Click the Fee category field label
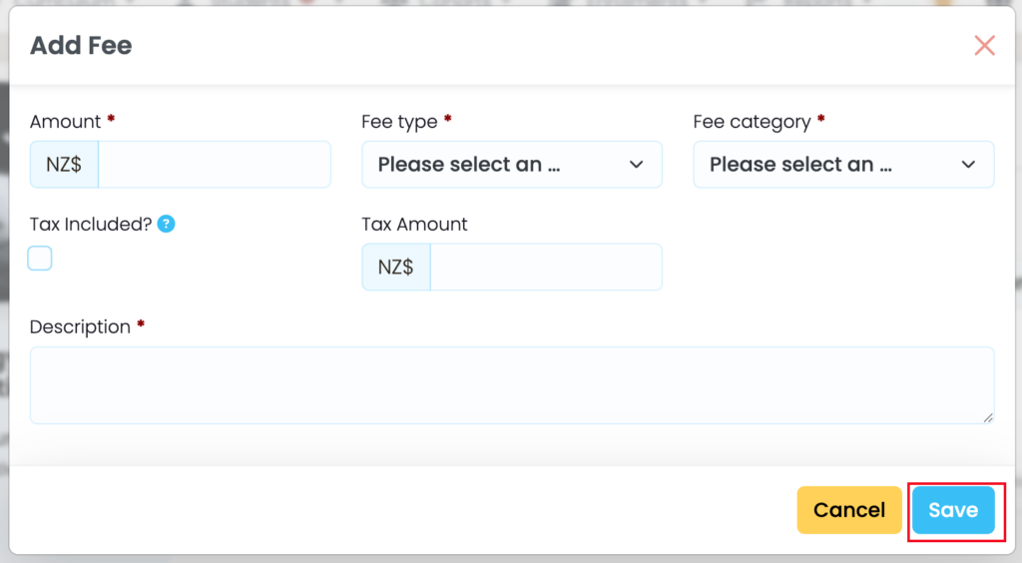 tap(752, 122)
